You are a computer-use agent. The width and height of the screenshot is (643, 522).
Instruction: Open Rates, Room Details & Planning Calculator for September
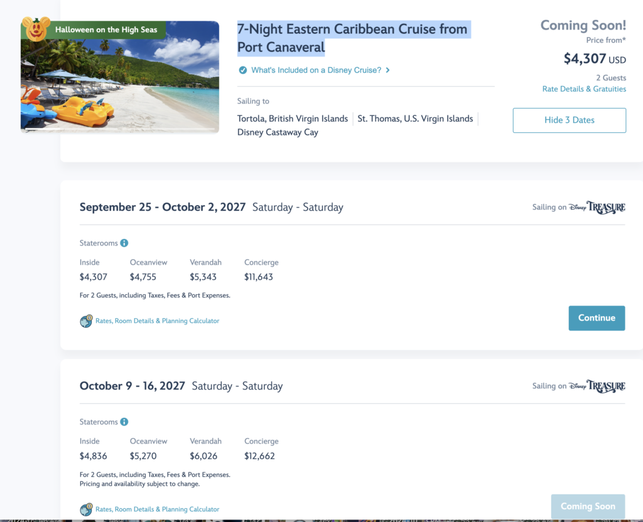coord(158,321)
